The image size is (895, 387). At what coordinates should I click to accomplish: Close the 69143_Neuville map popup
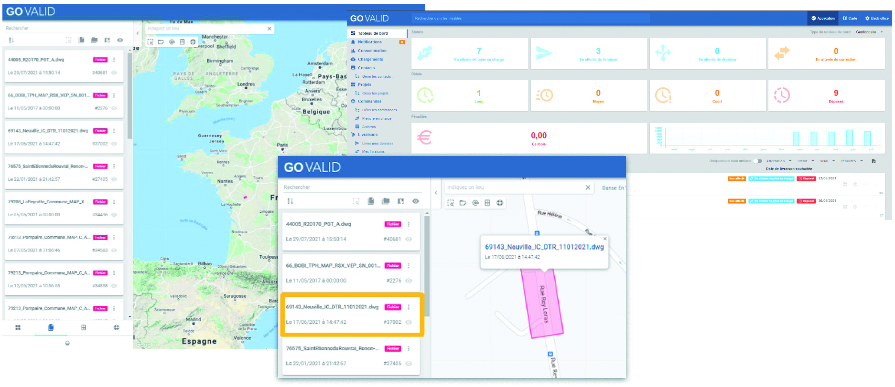(x=605, y=239)
